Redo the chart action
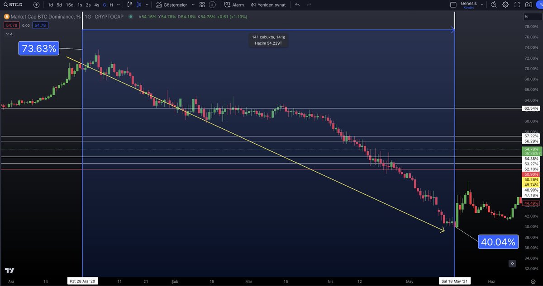543x286 pixels. click(x=309, y=5)
